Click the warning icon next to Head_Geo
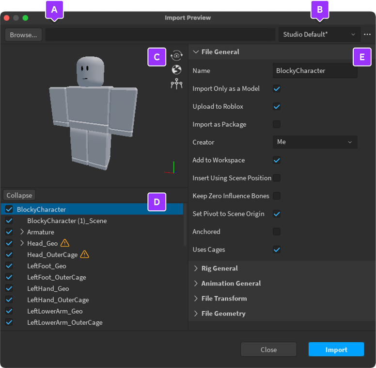 tap(65, 243)
